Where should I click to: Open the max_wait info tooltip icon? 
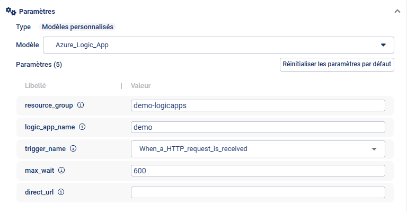[x=61, y=171]
